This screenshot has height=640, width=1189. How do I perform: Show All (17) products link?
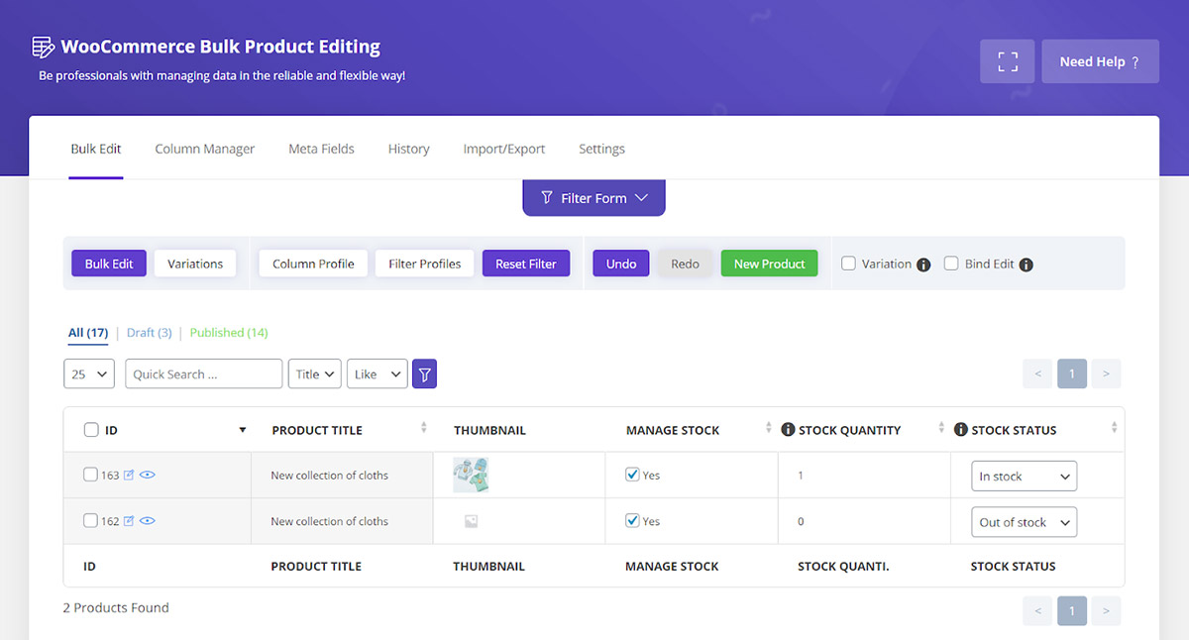pos(88,333)
